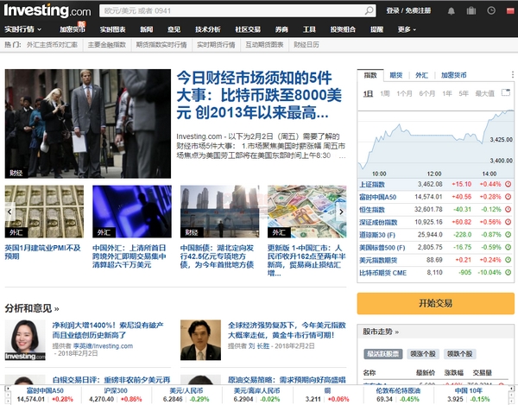Open the 工具 menu
This screenshot has width=518, height=405.
click(309, 29)
